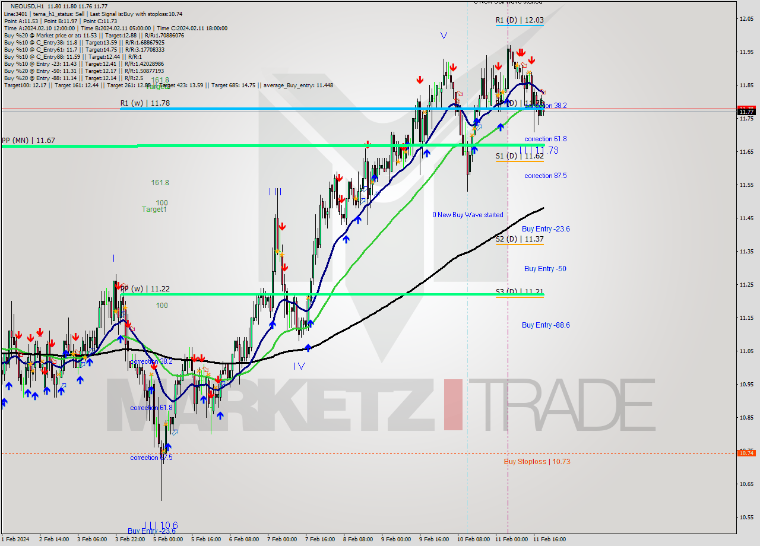Image resolution: width=760 pixels, height=546 pixels.
Task: Click the '10 Feb 08:00' time axis label
Action: click(x=473, y=539)
